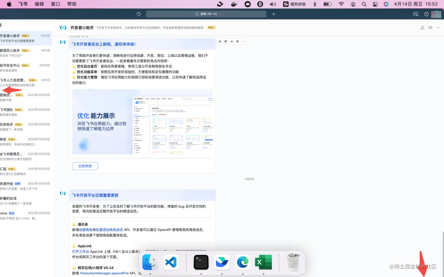Open the Trash from the Dock
The height and width of the screenshot is (277, 444).
(x=294, y=262)
